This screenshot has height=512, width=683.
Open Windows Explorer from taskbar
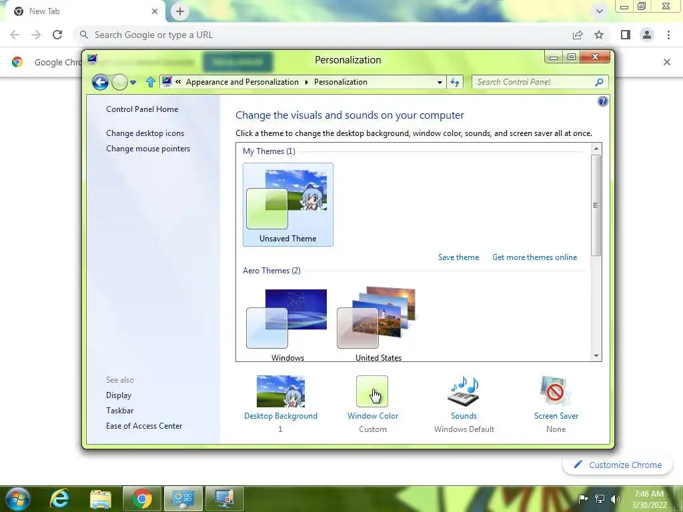point(101,499)
